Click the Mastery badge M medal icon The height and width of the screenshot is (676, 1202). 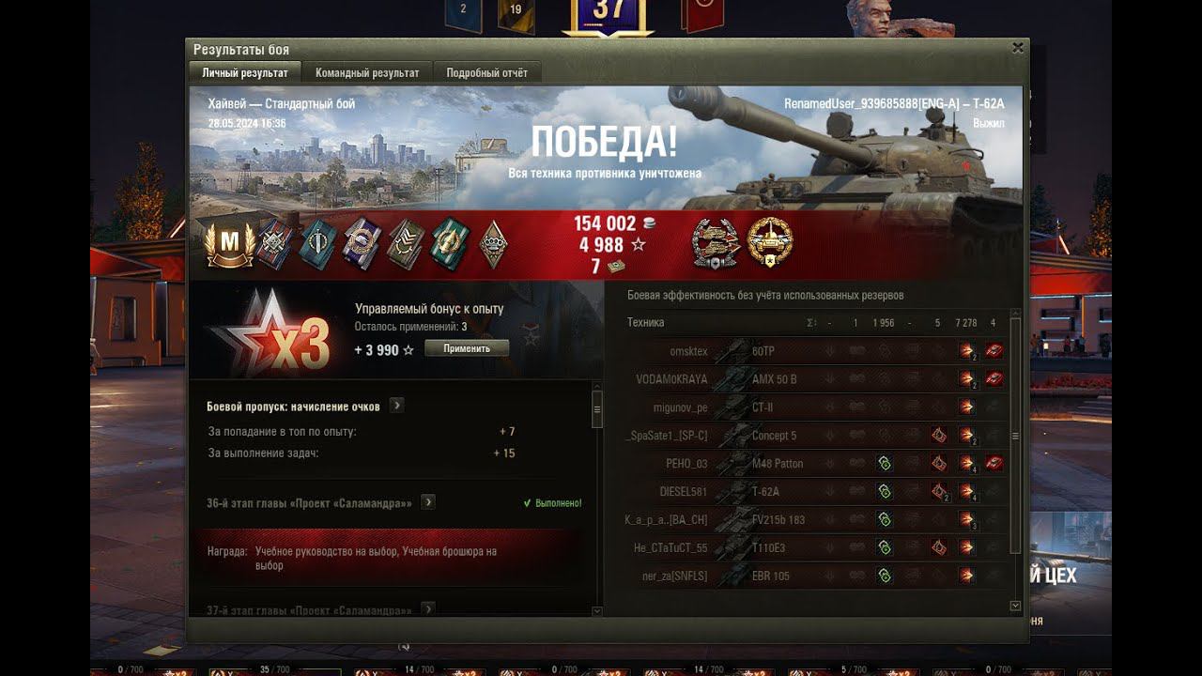pyautogui.click(x=230, y=244)
